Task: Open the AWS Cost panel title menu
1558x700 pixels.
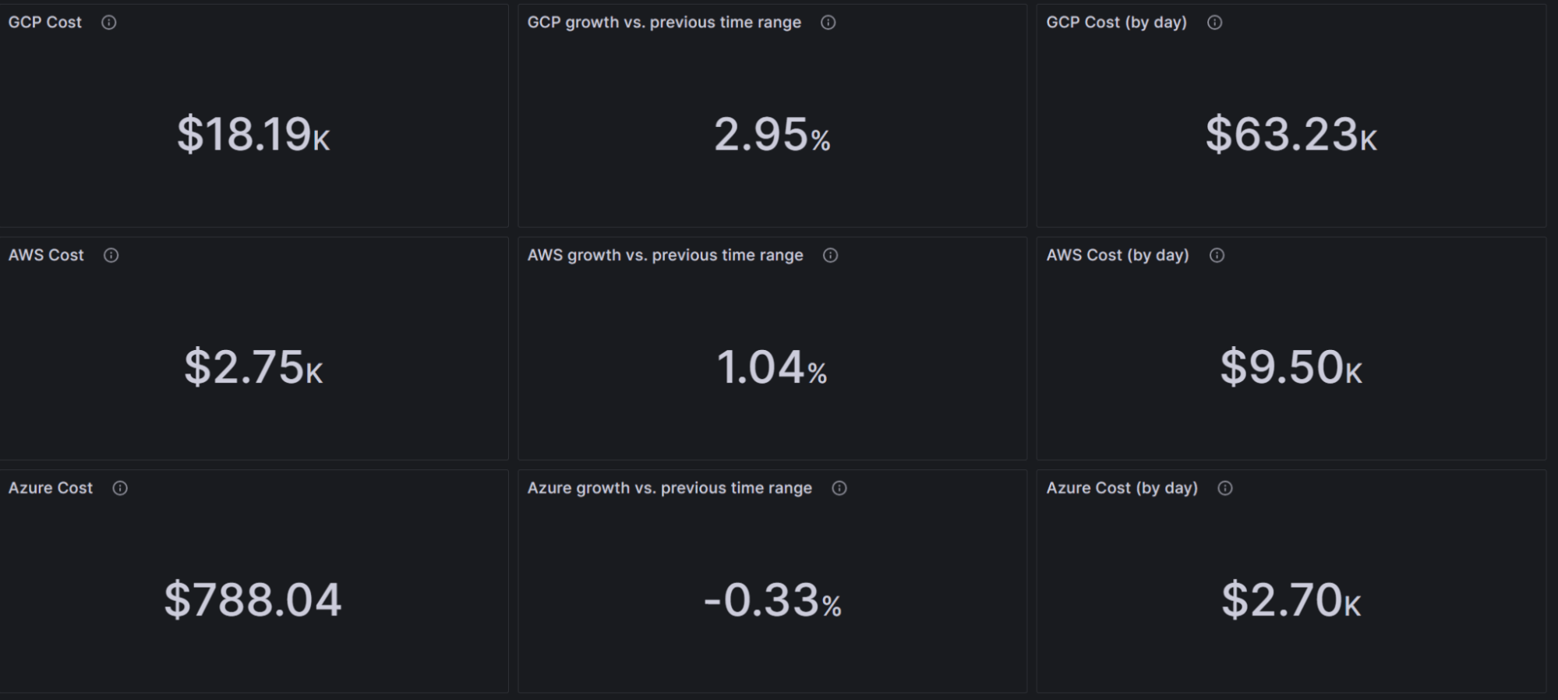Action: coord(45,255)
